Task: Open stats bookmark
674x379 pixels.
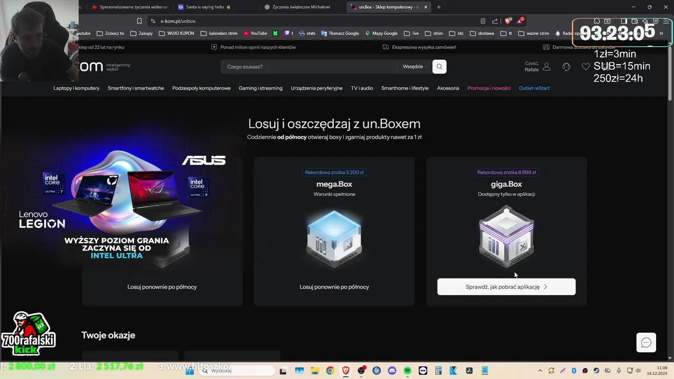Action: point(307,33)
